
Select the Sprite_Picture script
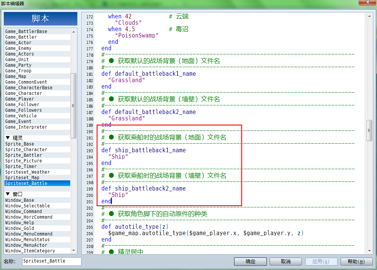(x=38, y=161)
